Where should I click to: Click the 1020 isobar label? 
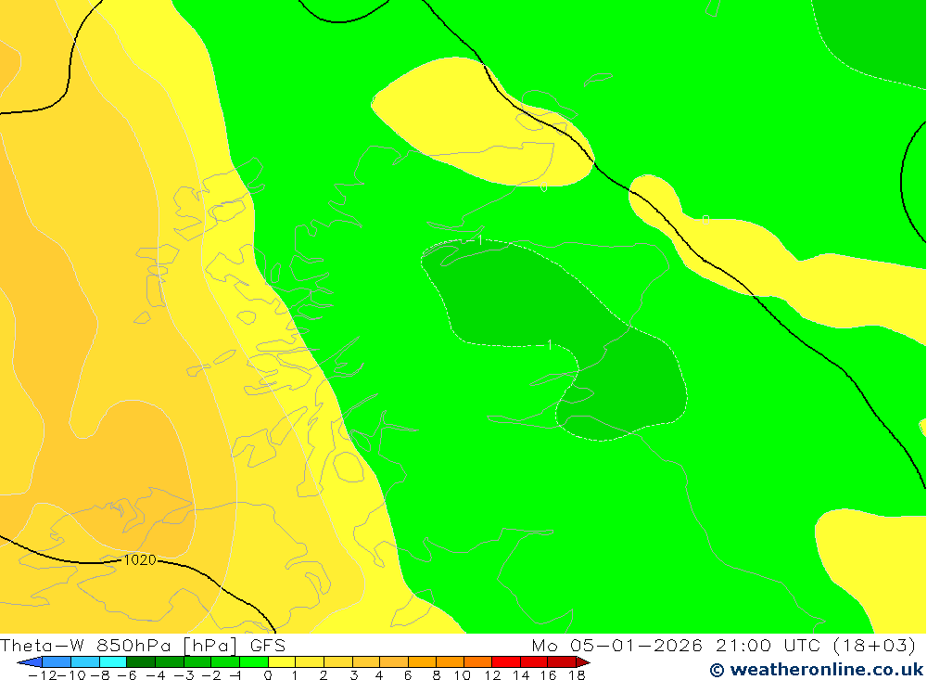pos(140,559)
